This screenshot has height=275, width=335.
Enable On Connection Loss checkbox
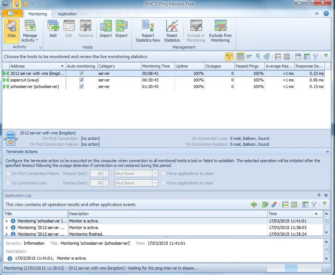(8, 183)
